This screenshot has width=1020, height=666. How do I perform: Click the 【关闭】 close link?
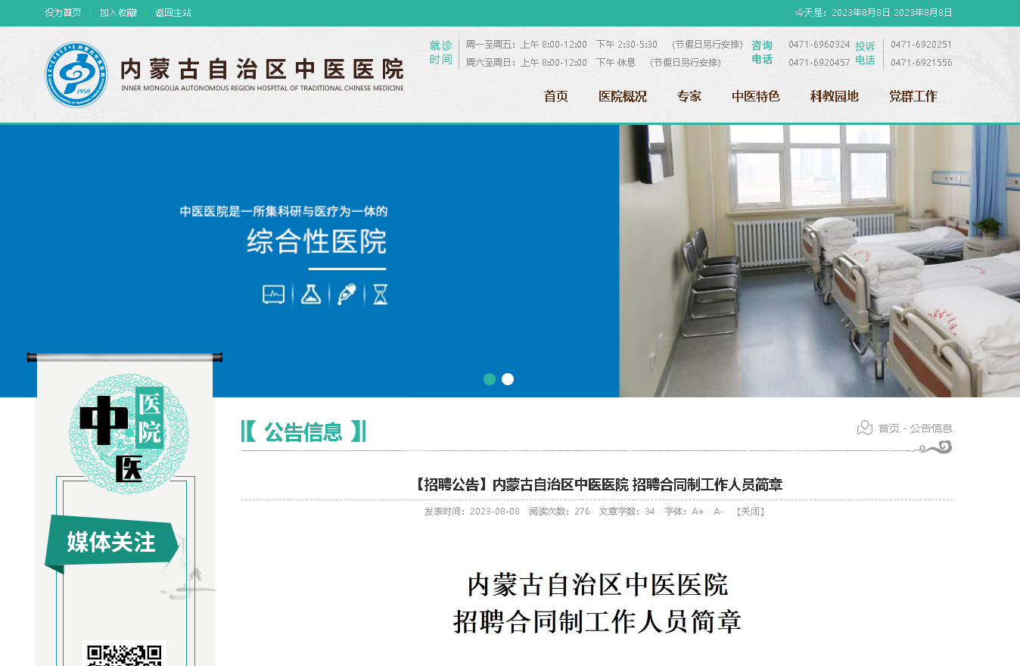tap(751, 512)
